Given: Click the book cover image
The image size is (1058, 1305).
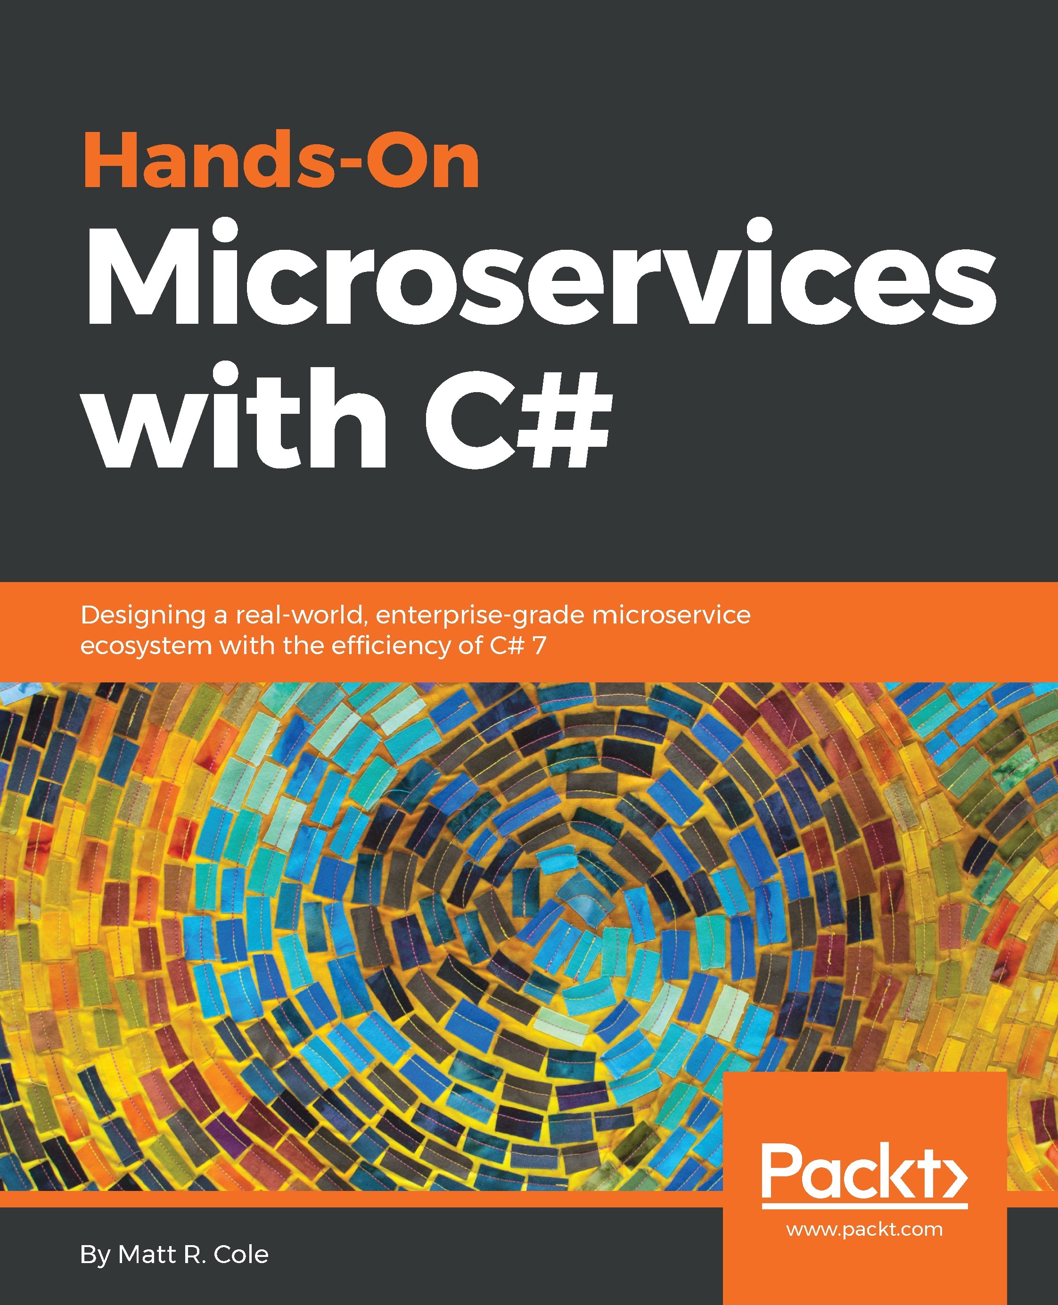Looking at the screenshot, I should 529,652.
